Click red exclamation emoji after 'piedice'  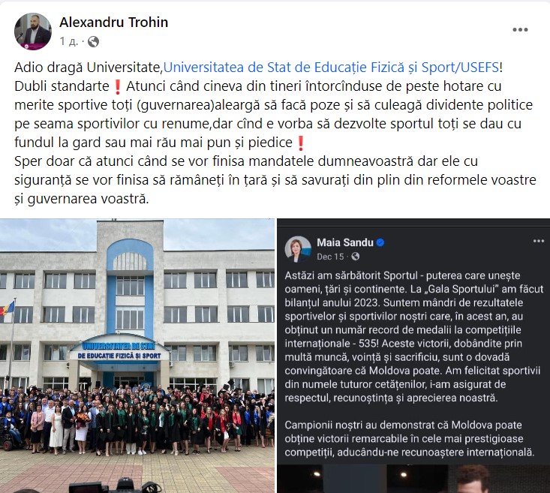301,143
